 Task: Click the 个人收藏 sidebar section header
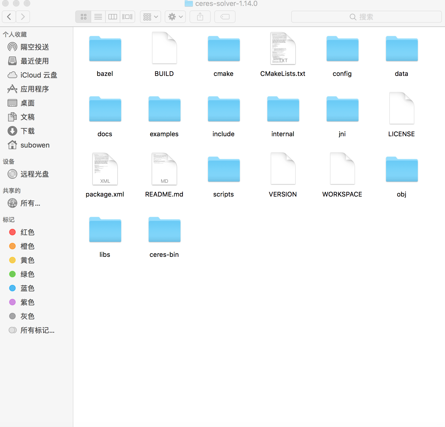15,34
